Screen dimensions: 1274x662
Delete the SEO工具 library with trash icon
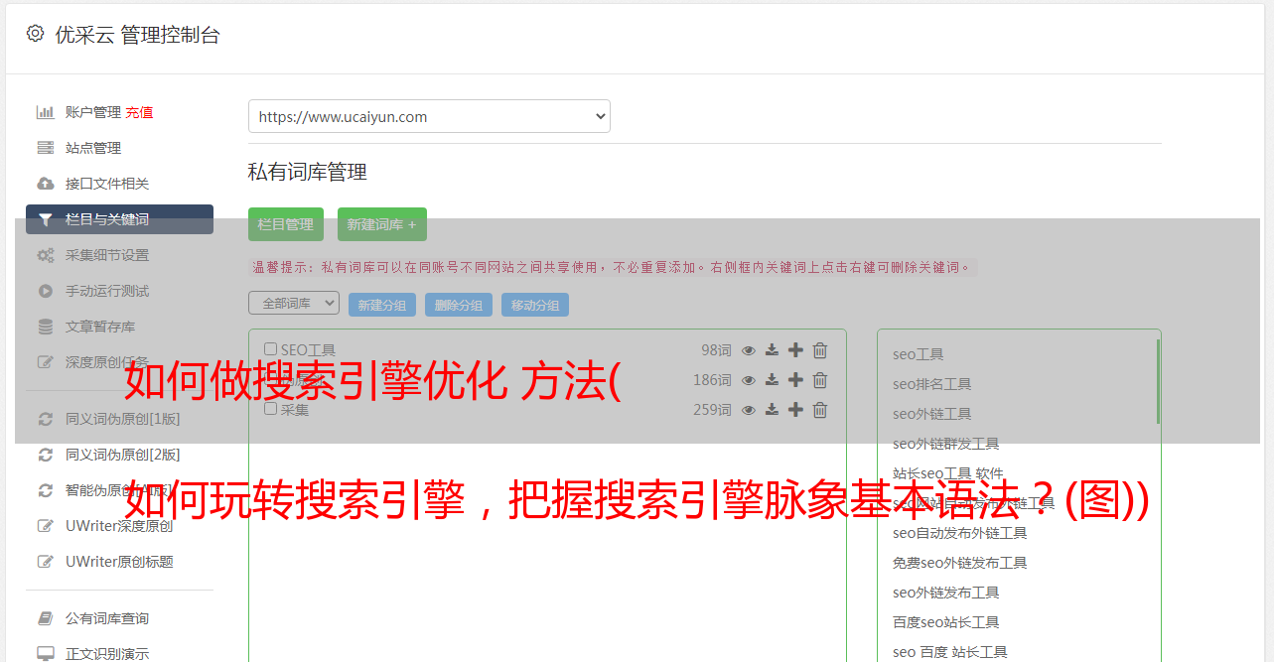pos(820,350)
